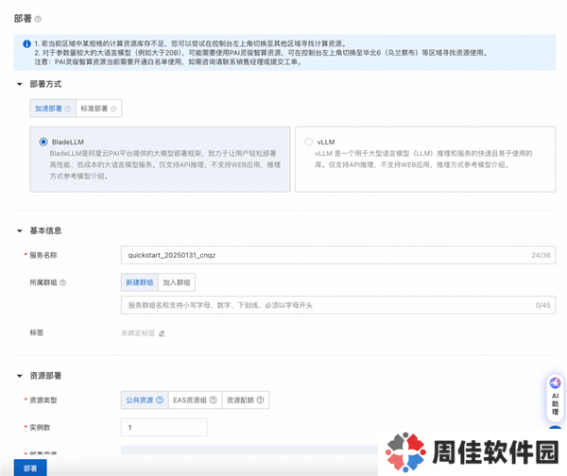Click the BladeLLM description card text
This screenshot has width=567, height=476.
pos(165,165)
